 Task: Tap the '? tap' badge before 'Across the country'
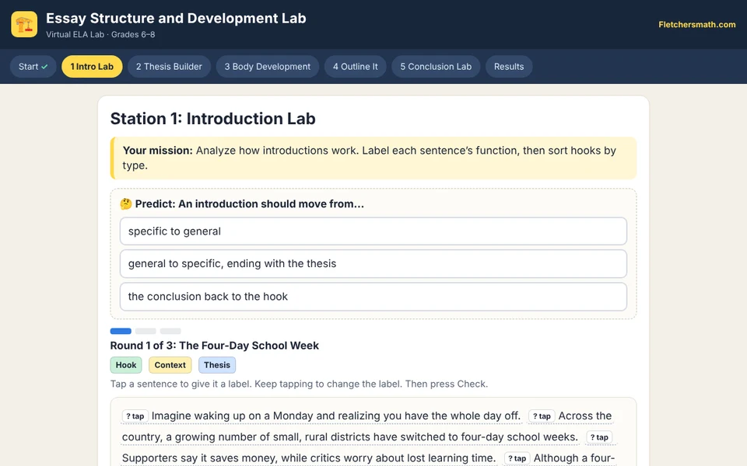click(542, 416)
